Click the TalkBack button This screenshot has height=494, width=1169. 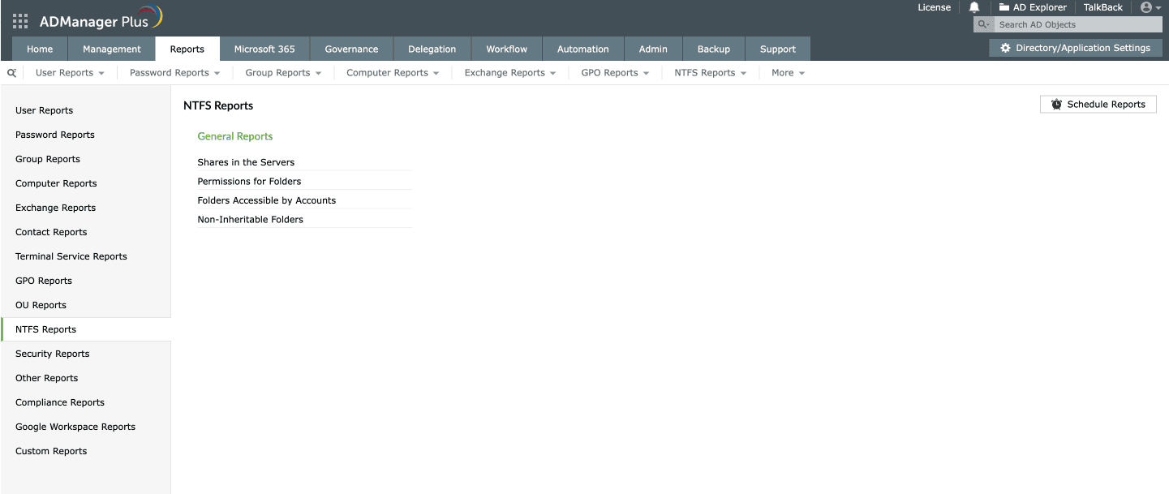pos(1102,7)
